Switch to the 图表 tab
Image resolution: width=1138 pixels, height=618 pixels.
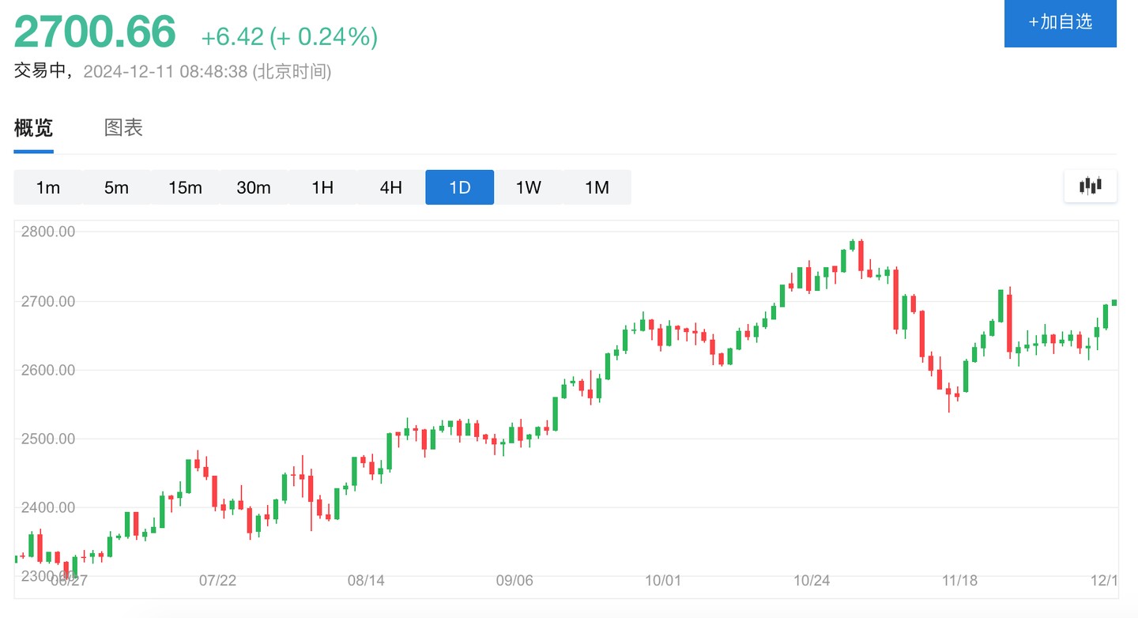(x=123, y=128)
